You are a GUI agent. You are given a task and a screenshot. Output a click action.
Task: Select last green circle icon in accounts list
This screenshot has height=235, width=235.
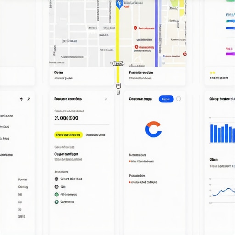56,202
